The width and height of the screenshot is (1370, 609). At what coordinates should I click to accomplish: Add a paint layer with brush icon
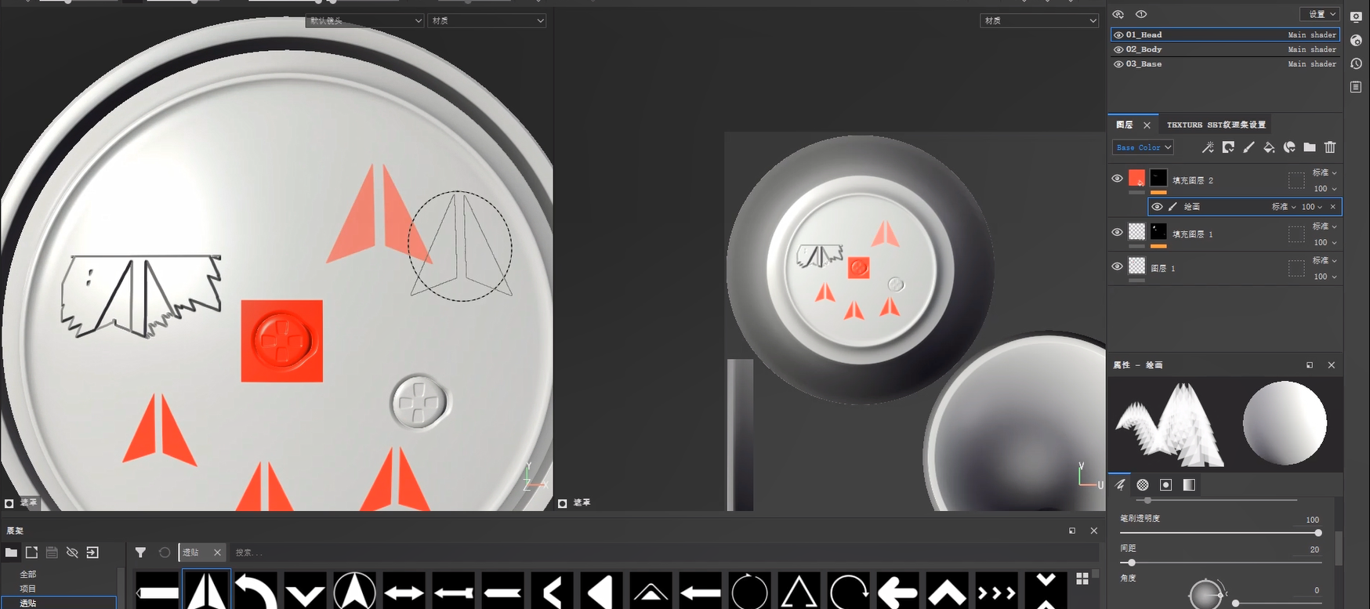click(x=1249, y=147)
